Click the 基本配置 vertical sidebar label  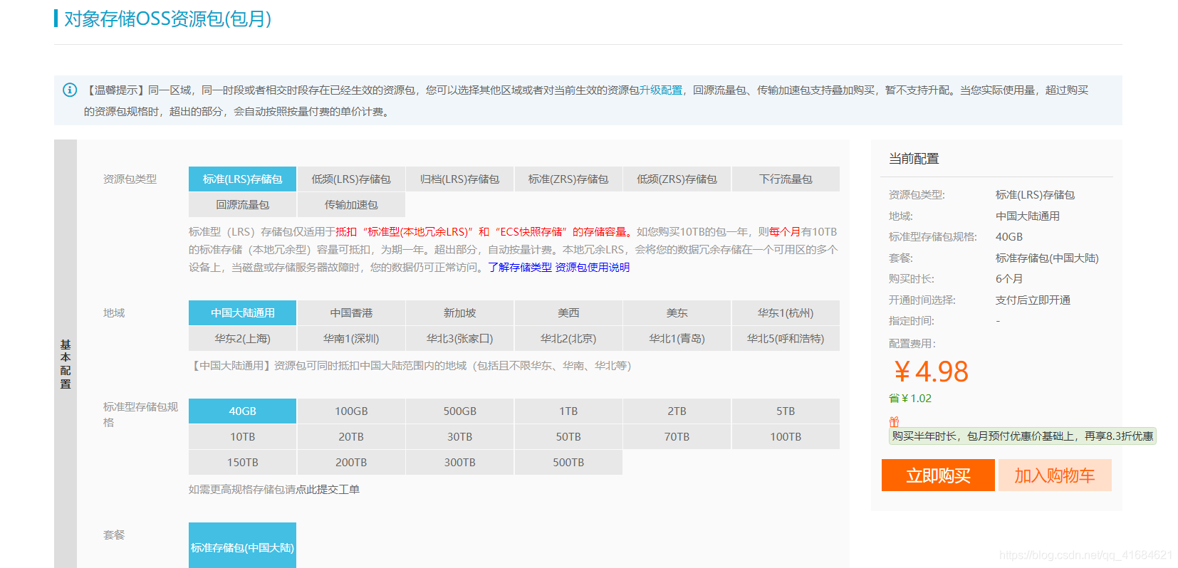(66, 364)
